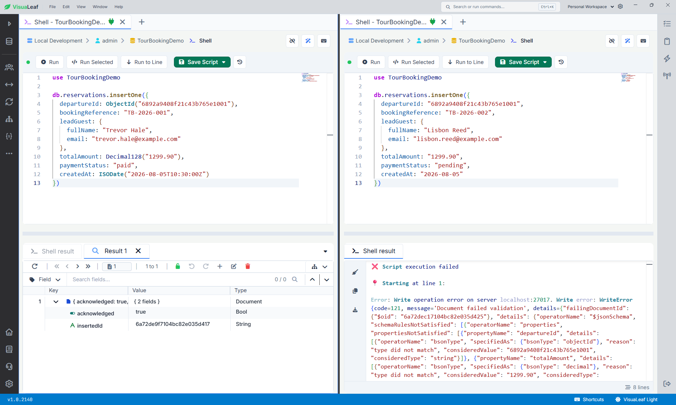Refresh the Result 1 grid

tap(35, 266)
